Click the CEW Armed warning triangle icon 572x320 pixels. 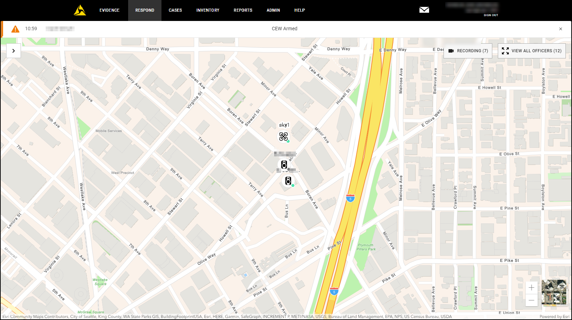coord(15,29)
